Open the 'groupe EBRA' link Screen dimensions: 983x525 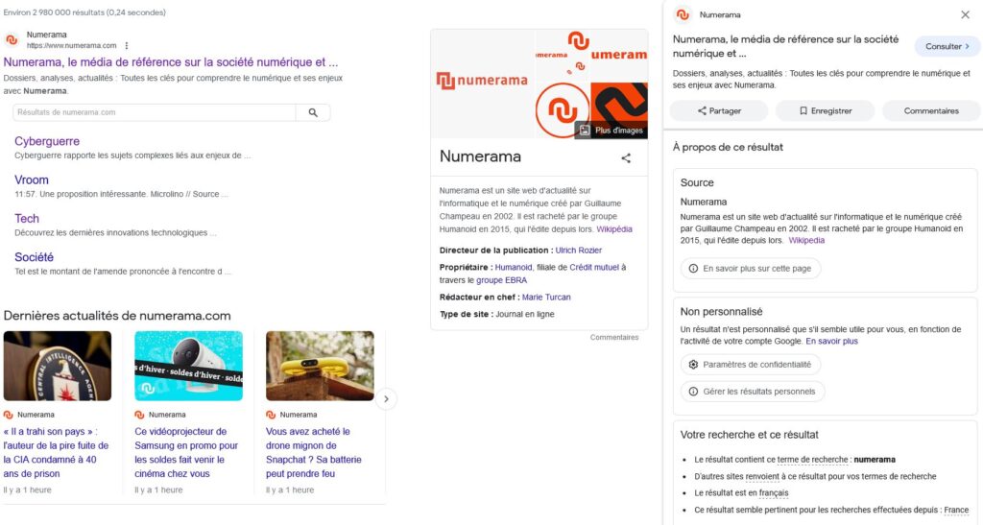click(501, 280)
